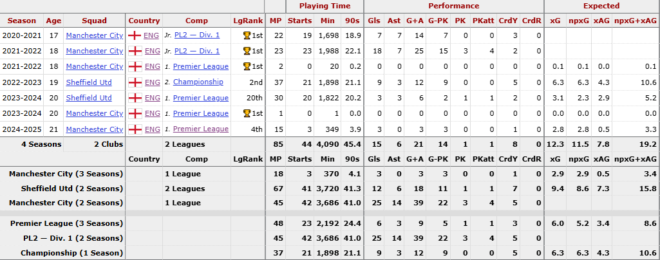Click the Playing Time group header

coord(325,6)
